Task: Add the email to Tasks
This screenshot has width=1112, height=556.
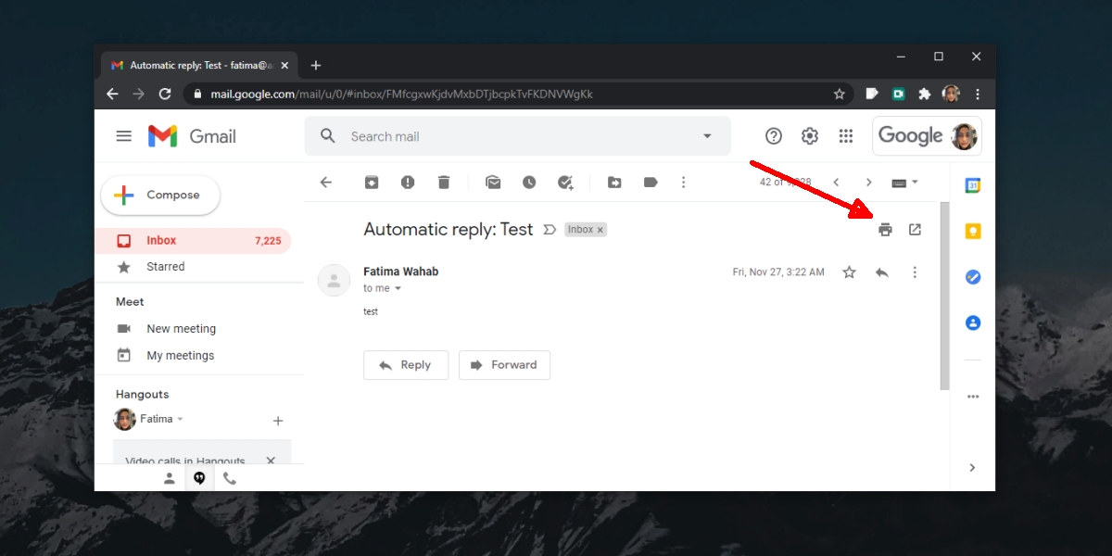Action: click(x=565, y=182)
